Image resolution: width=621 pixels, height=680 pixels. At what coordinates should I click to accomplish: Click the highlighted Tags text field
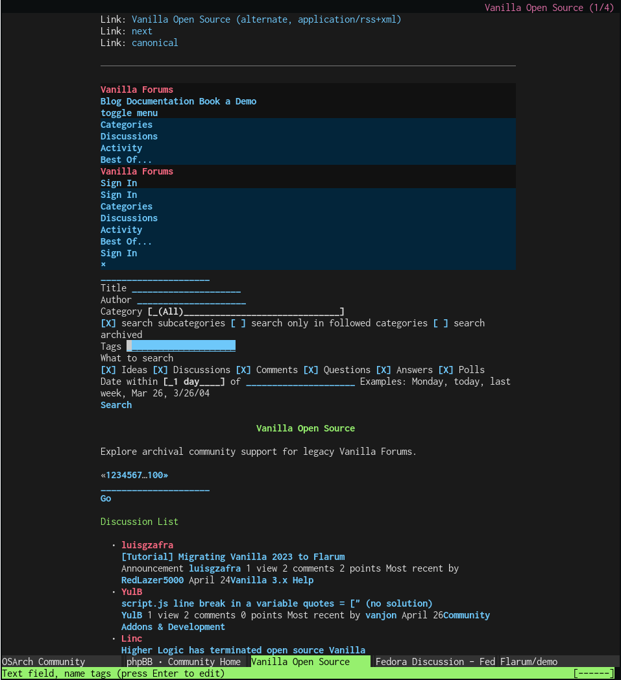click(x=181, y=346)
